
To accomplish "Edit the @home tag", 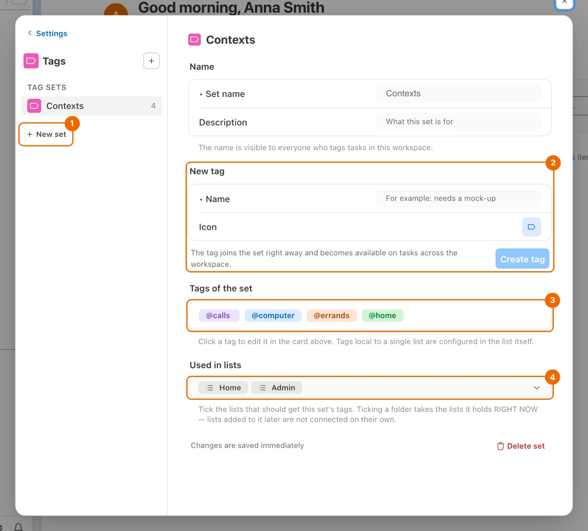I will click(383, 316).
